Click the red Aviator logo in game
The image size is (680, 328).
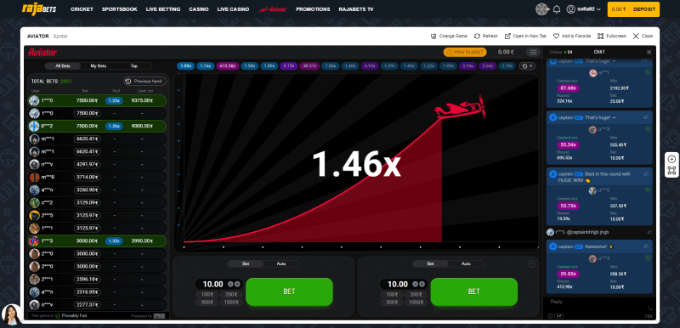click(42, 53)
